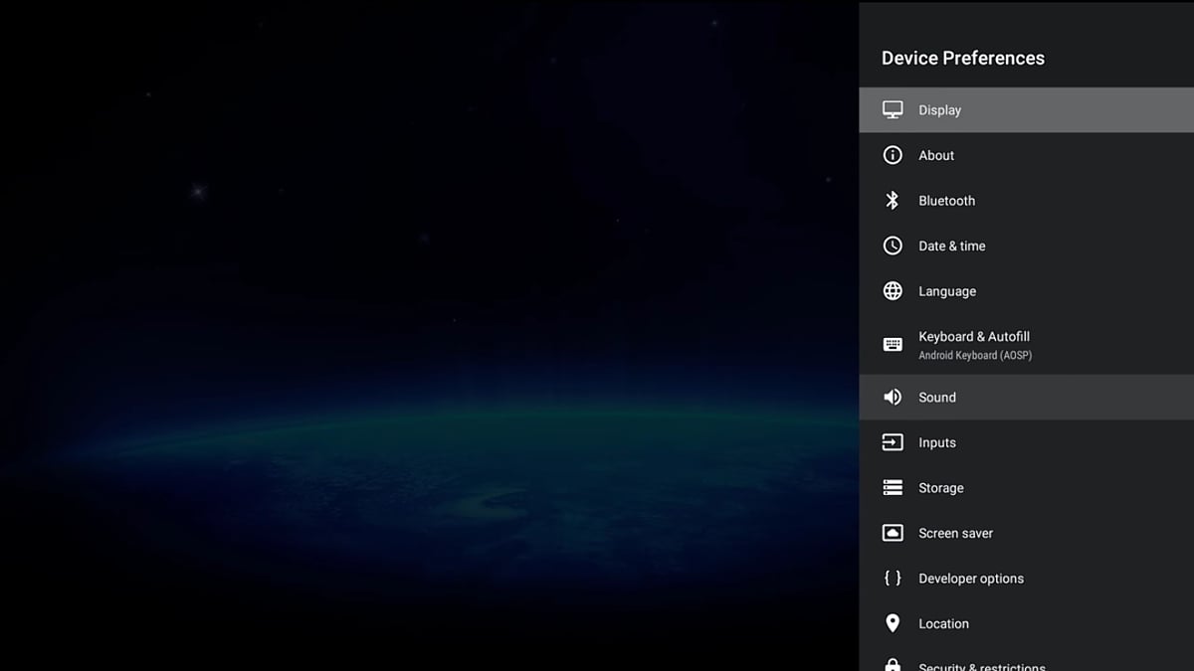Screen dimensions: 1194x671
Task: Select the Android Keyboard (AOSP) subtitle
Action: 974,356
